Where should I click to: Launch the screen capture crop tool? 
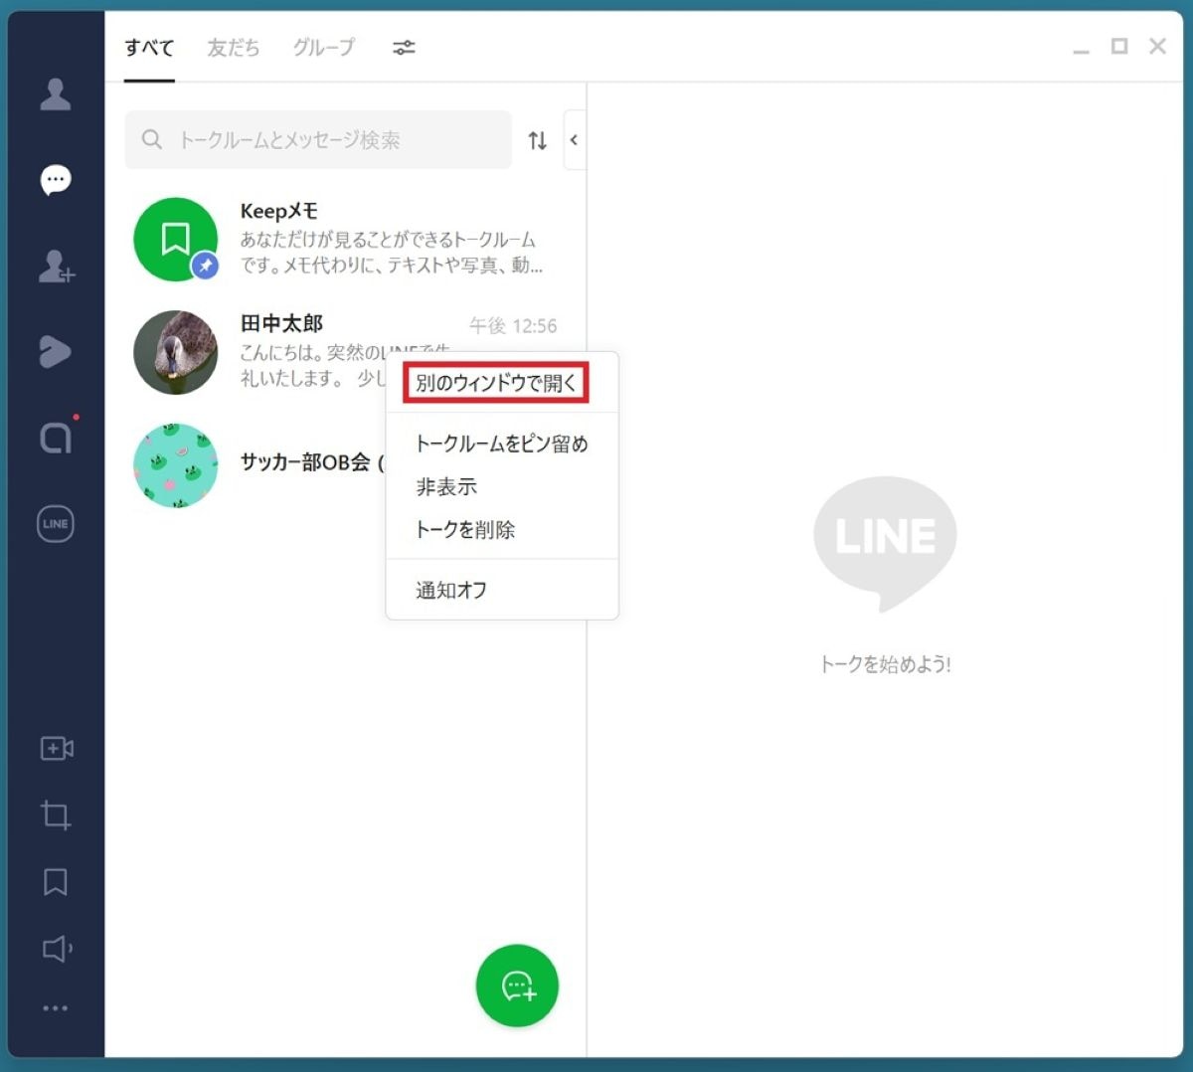point(56,815)
